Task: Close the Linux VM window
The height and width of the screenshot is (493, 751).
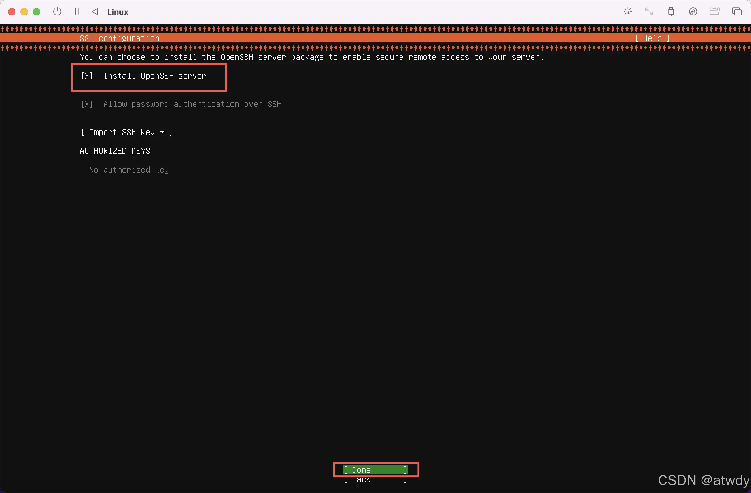Action: (x=12, y=12)
